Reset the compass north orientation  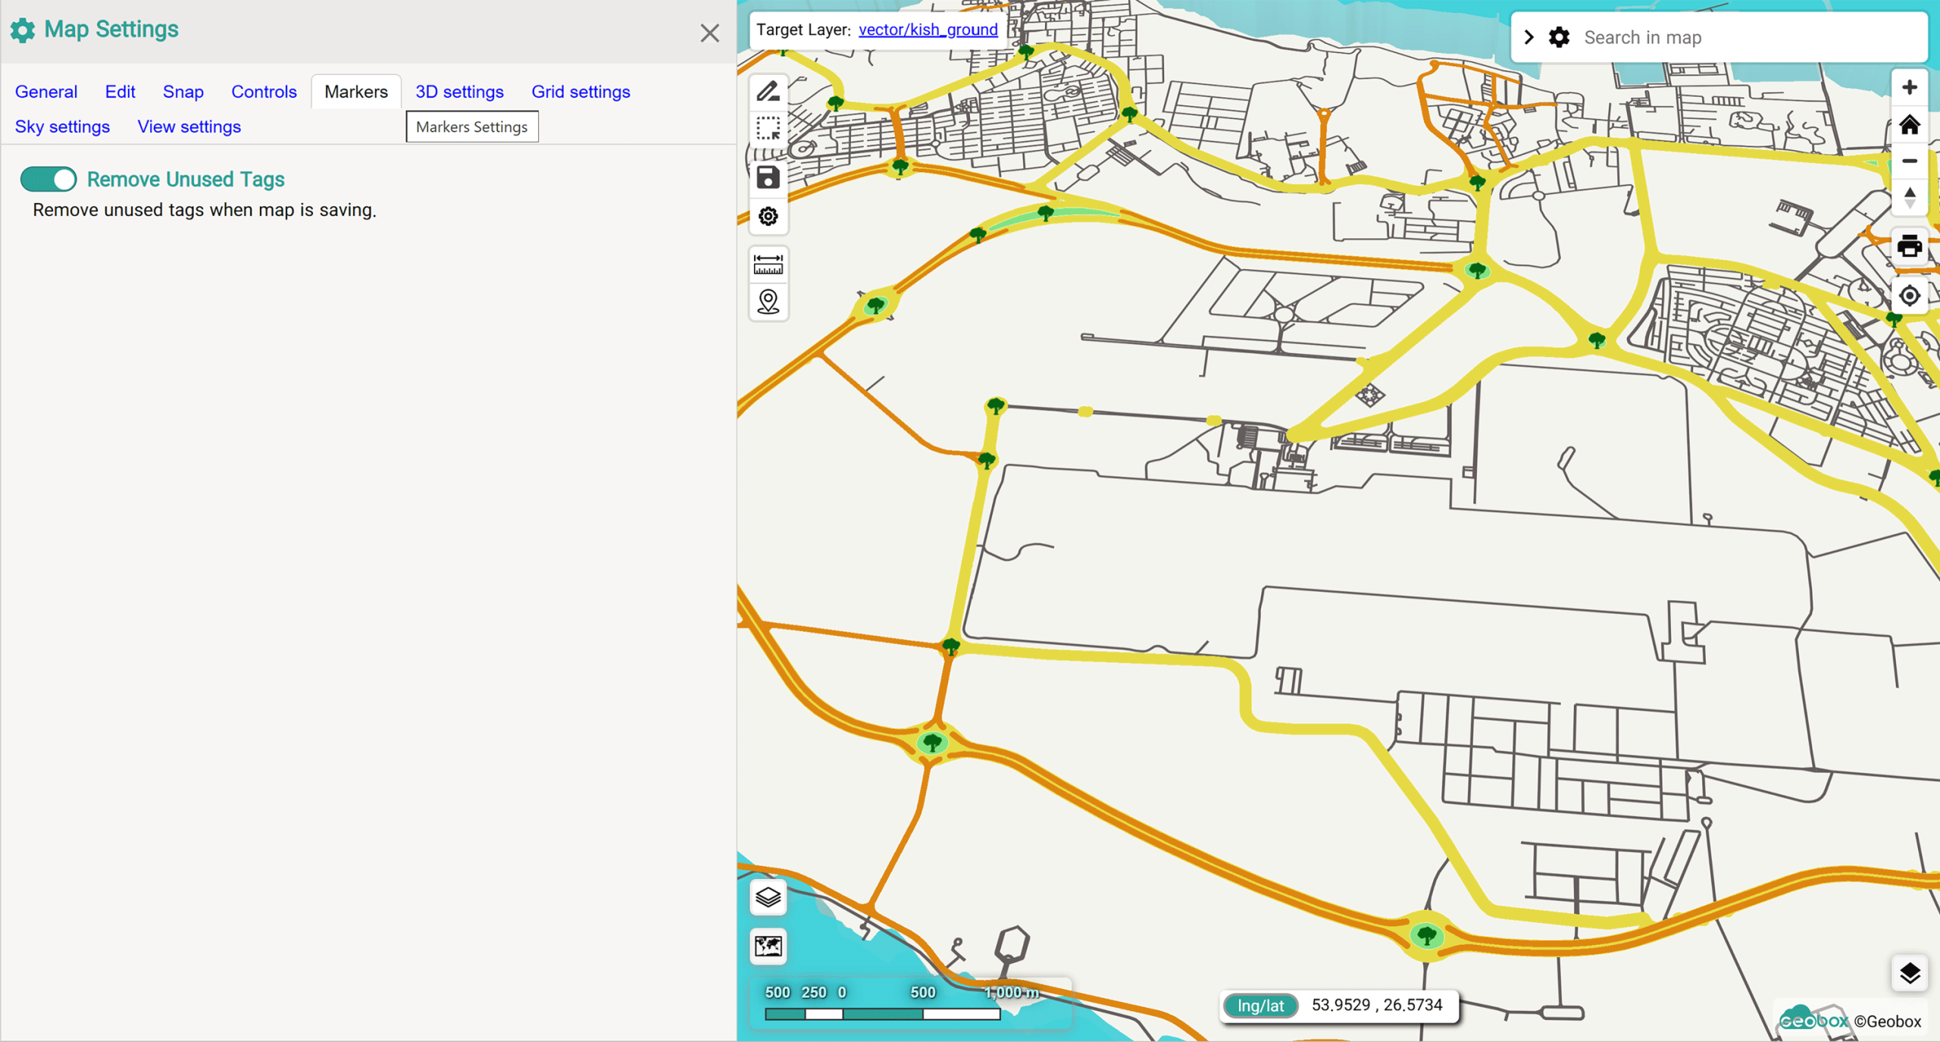coord(1909,198)
